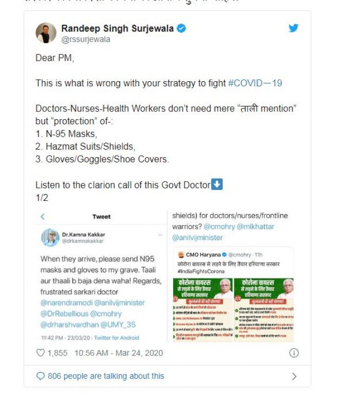Open the 806 people are talking link
The image size is (347, 411).
click(106, 376)
